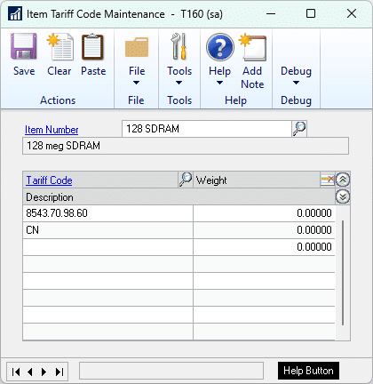This screenshot has height=384, width=373.
Task: Go to the first record
Action: coord(16,372)
